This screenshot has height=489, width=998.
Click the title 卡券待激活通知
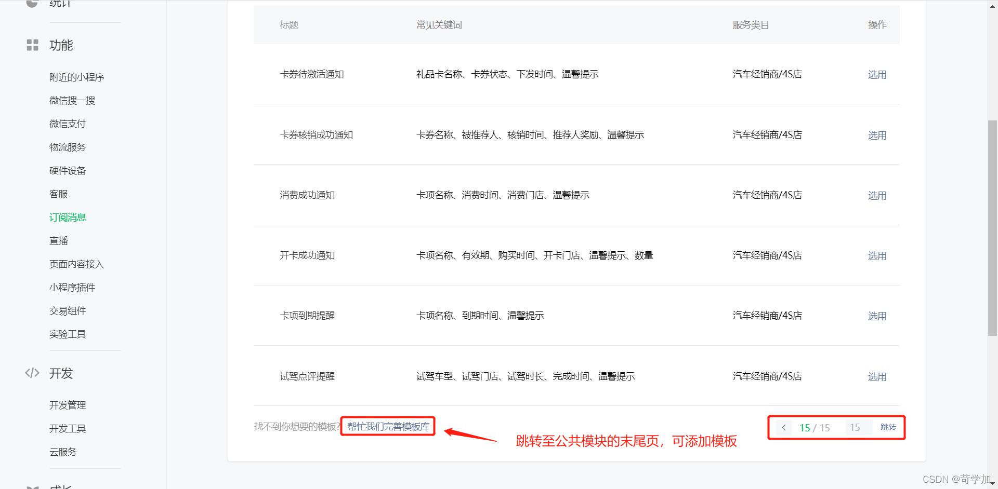(312, 74)
